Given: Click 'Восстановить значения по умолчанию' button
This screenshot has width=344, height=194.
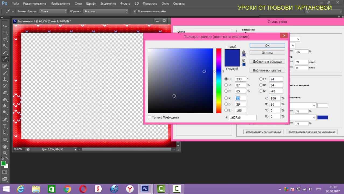Looking at the screenshot, I should click(x=311, y=132).
